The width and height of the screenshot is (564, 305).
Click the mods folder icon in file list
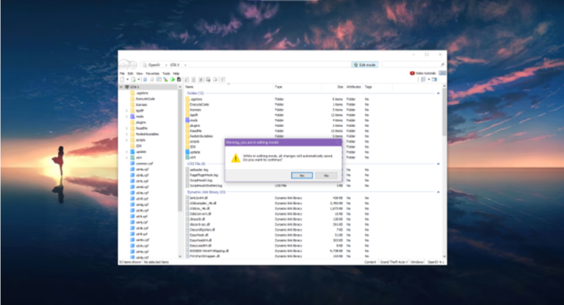[x=187, y=120]
